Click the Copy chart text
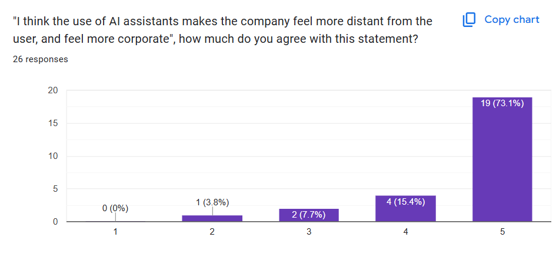The height and width of the screenshot is (271, 556). click(x=511, y=20)
